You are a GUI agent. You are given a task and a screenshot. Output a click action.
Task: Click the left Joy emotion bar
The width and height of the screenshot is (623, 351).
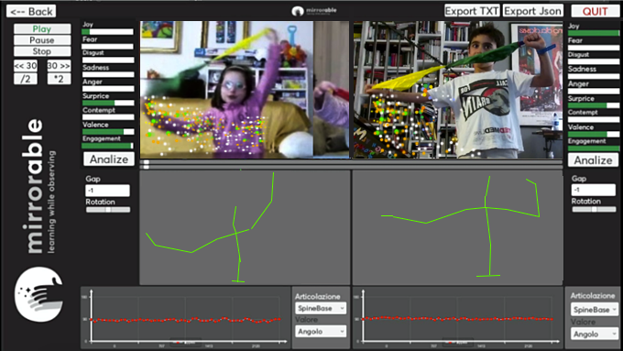pyautogui.click(x=108, y=32)
